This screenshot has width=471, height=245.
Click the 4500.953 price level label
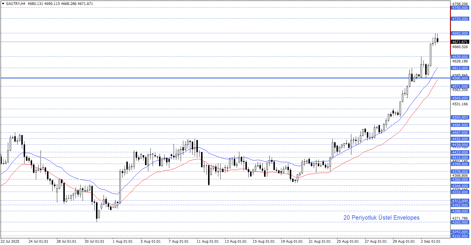pos(460,118)
